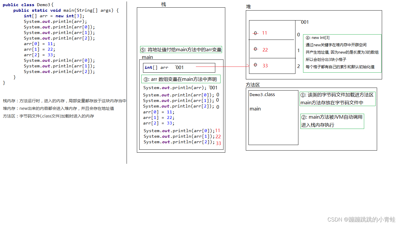Click the index label '0' beside the heap array
The height and width of the screenshot is (225, 400).
pyautogui.click(x=298, y=35)
